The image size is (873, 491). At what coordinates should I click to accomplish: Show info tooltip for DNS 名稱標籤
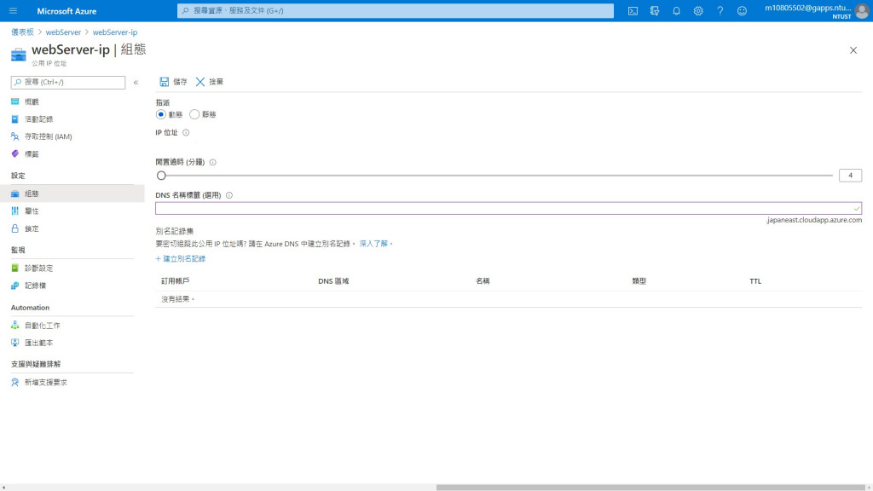tap(229, 195)
